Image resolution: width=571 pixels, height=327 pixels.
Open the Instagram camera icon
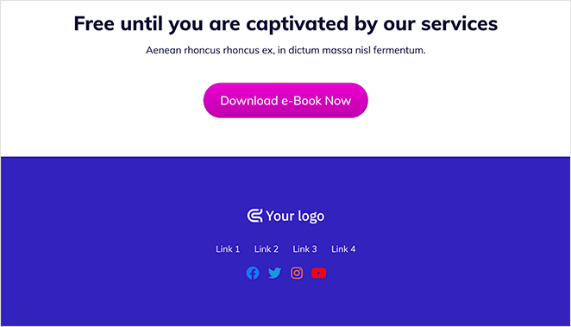pyautogui.click(x=297, y=273)
